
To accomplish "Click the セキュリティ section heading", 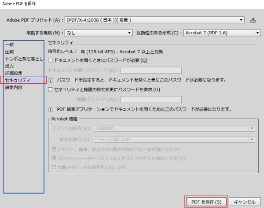I will coord(60,42).
